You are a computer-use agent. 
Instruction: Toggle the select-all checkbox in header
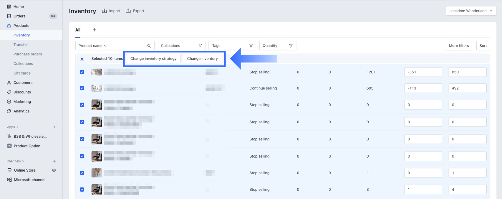pos(82,59)
